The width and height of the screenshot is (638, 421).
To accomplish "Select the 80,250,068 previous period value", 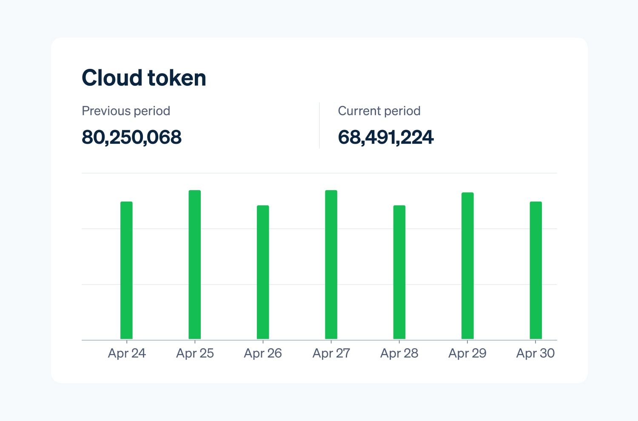I will coord(131,137).
